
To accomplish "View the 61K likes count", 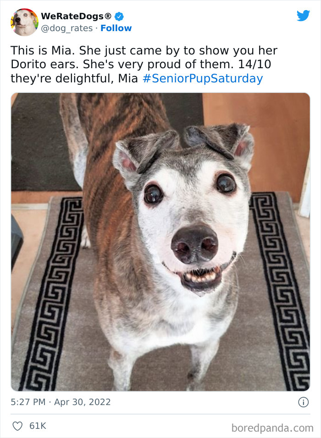I will (38, 426).
